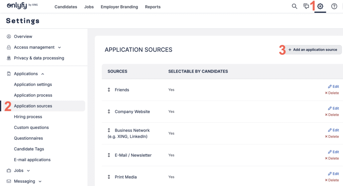Click Add an application source button
343x186 pixels.
313,50
